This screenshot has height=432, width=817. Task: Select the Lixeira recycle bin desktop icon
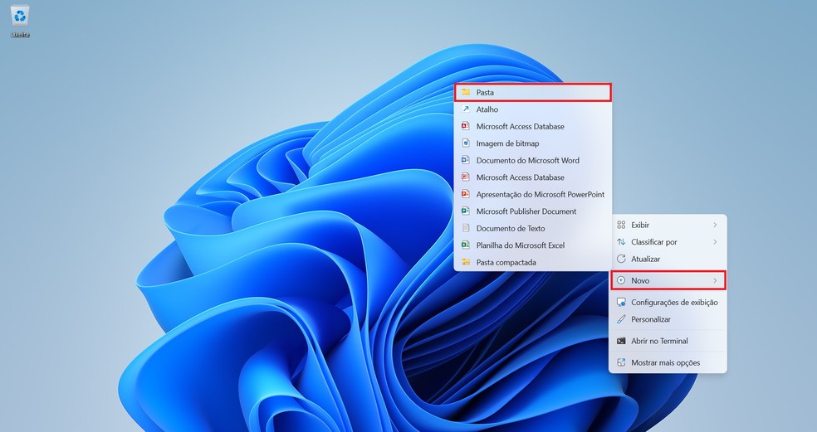20,22
